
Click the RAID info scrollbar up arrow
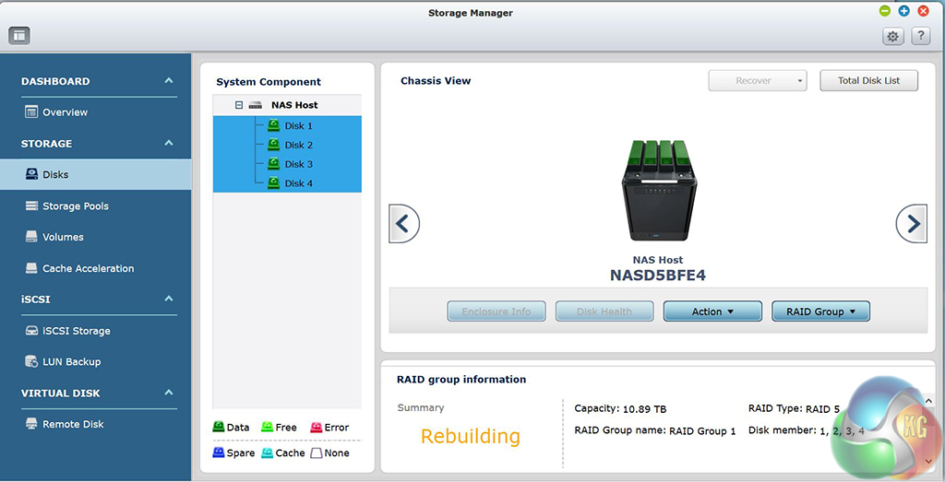point(928,401)
